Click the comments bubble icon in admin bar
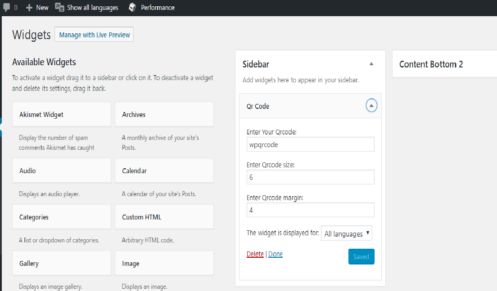The height and width of the screenshot is (291, 497). click(7, 8)
